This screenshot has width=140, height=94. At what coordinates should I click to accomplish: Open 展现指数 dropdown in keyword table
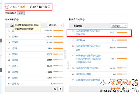(x=55, y=25)
